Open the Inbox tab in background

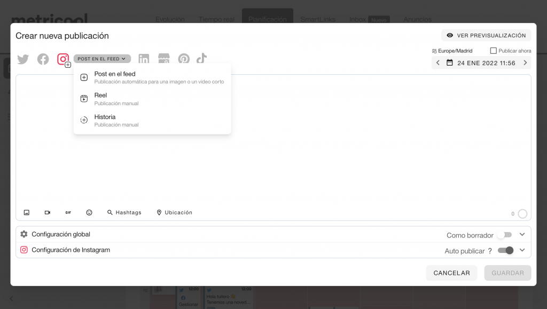coord(357,19)
